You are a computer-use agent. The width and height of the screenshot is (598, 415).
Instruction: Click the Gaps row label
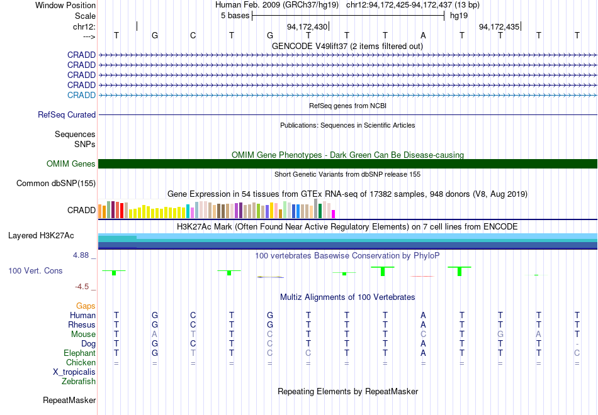[x=86, y=306]
